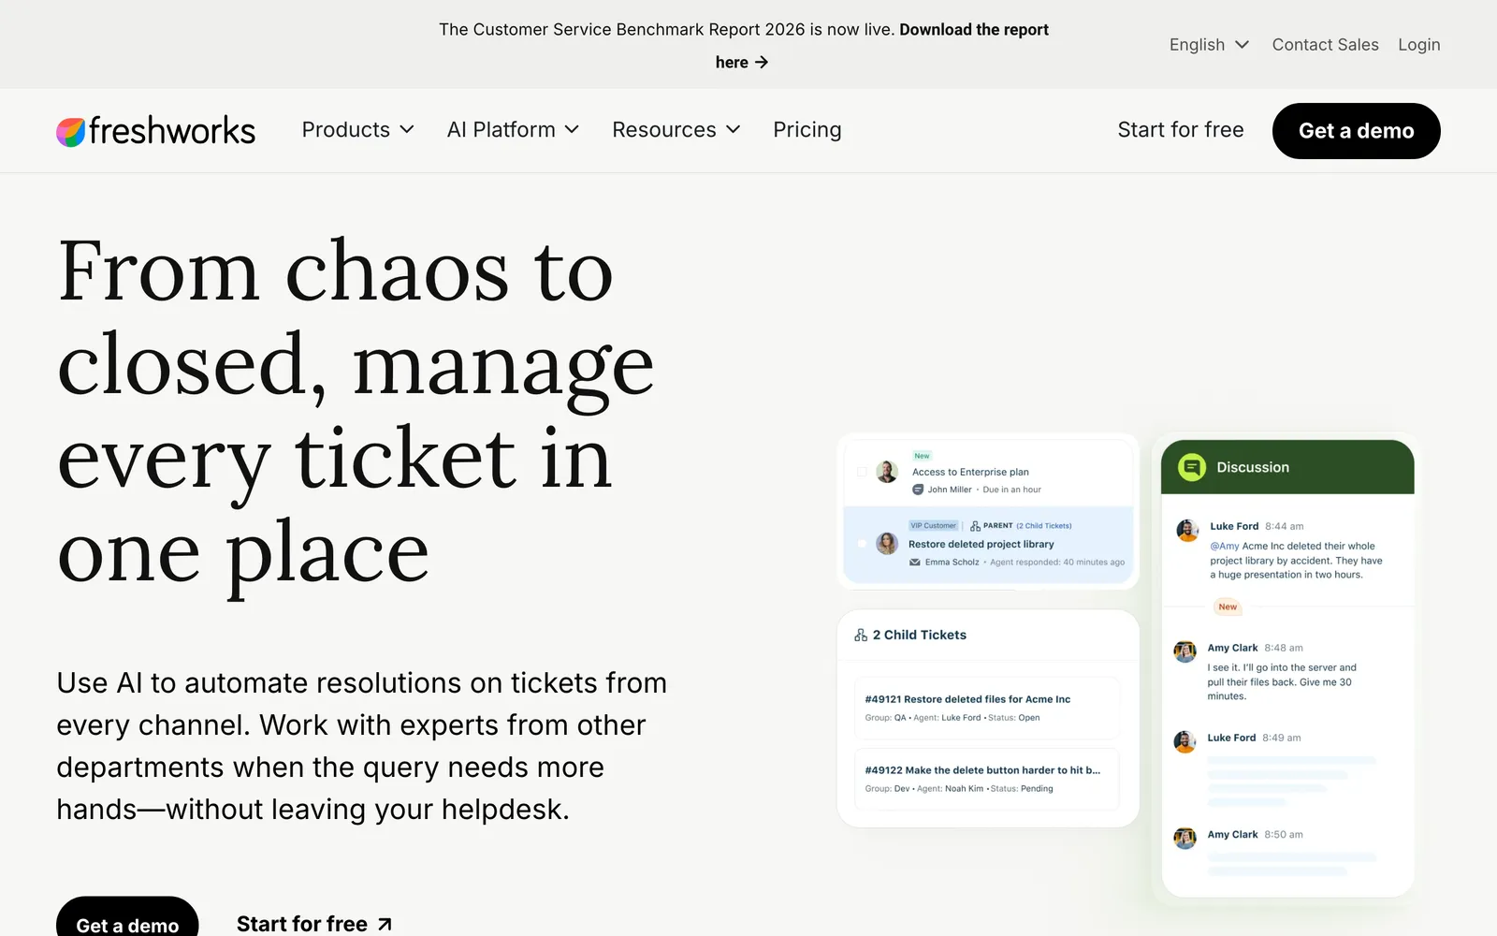Open the Products menu
Screen dimensions: 1497x936
(357, 130)
